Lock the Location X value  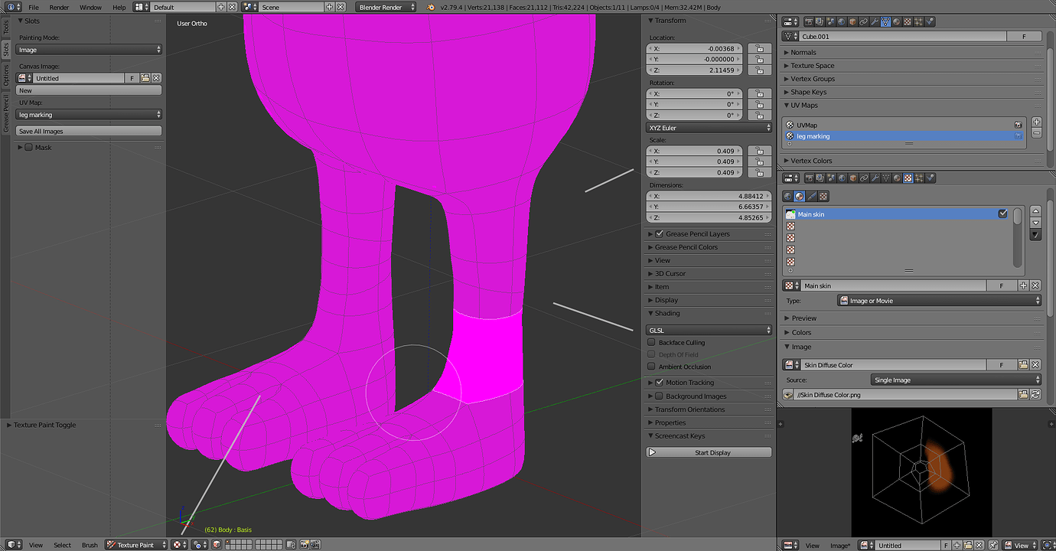tap(759, 48)
